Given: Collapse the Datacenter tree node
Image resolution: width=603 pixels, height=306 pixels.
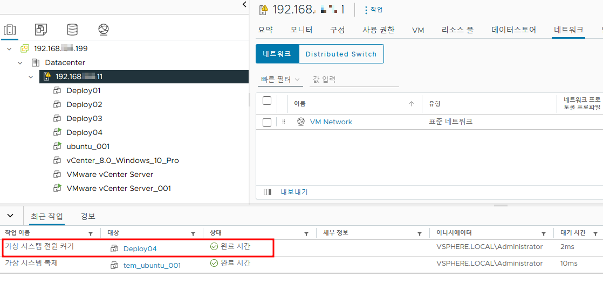Looking at the screenshot, I should pos(20,62).
